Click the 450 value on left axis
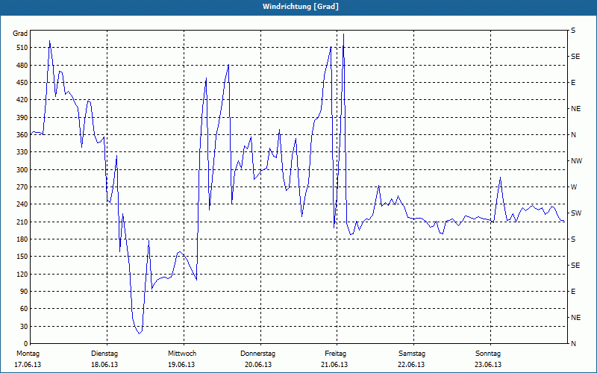Screen dimensions: 597x373 pos(22,83)
